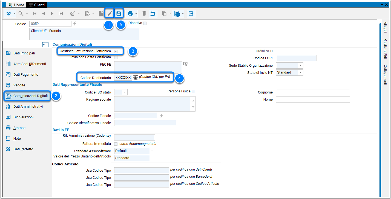Toggle Gestisce Fatturazione Elettronica checkbox
Image resolution: width=391 pixels, height=199 pixels.
[x=116, y=51]
